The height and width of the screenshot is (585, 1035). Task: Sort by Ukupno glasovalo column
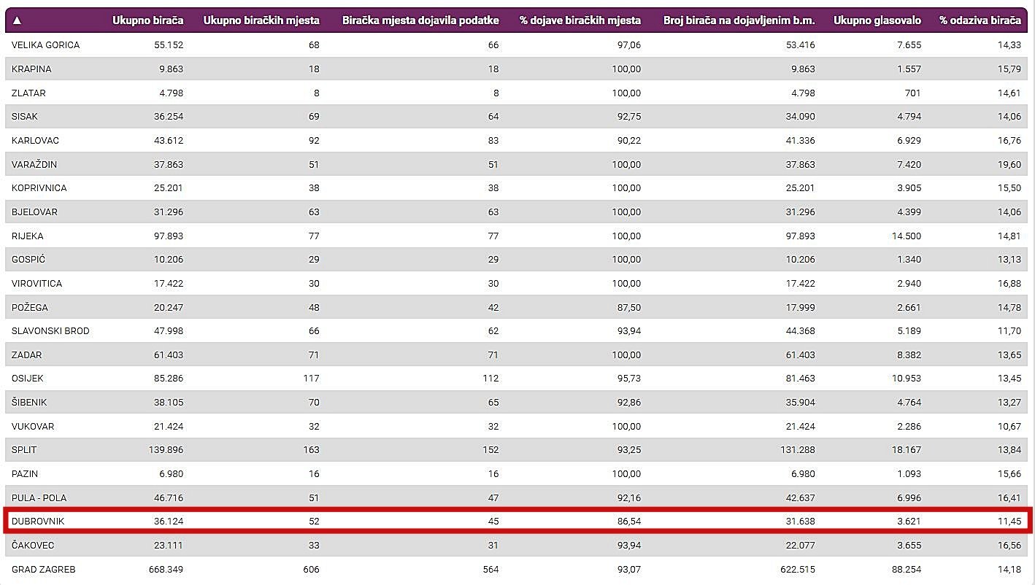pyautogui.click(x=877, y=20)
